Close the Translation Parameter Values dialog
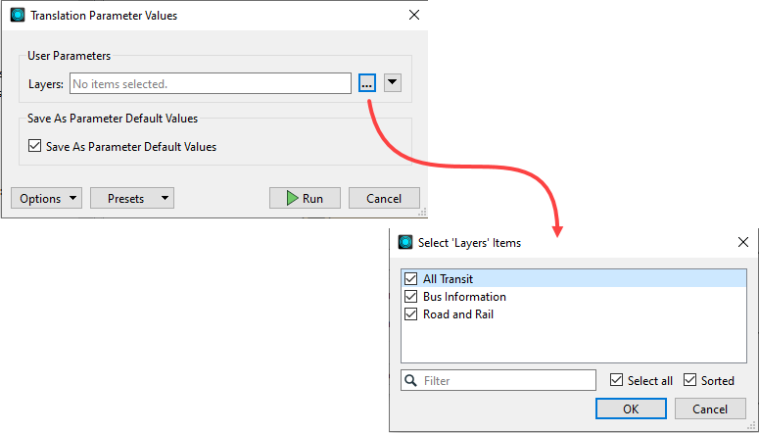The image size is (759, 433). pyautogui.click(x=413, y=16)
